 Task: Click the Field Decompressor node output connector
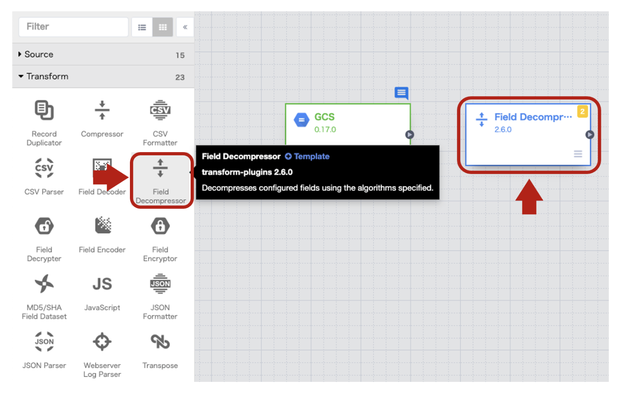coord(590,135)
